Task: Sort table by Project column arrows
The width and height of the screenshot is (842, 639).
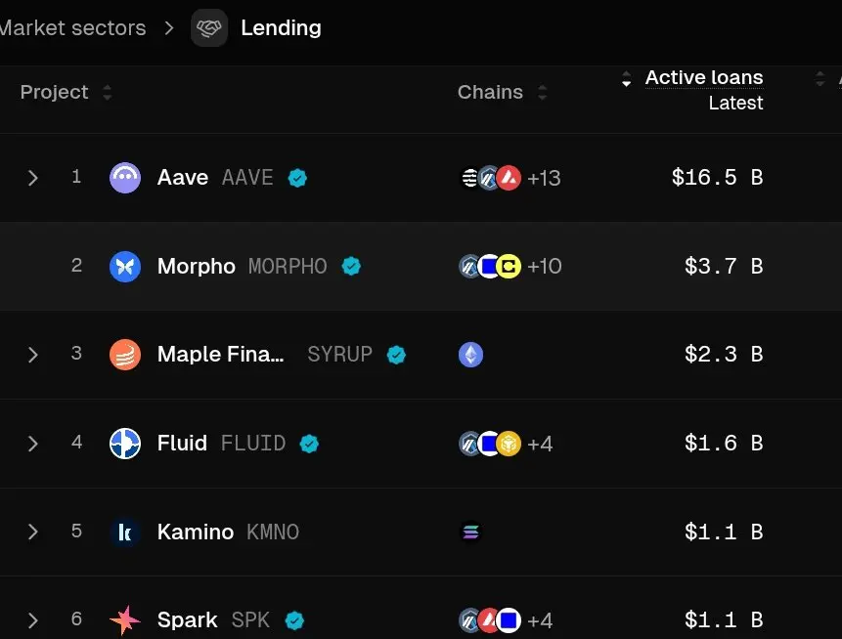Action: [108, 92]
